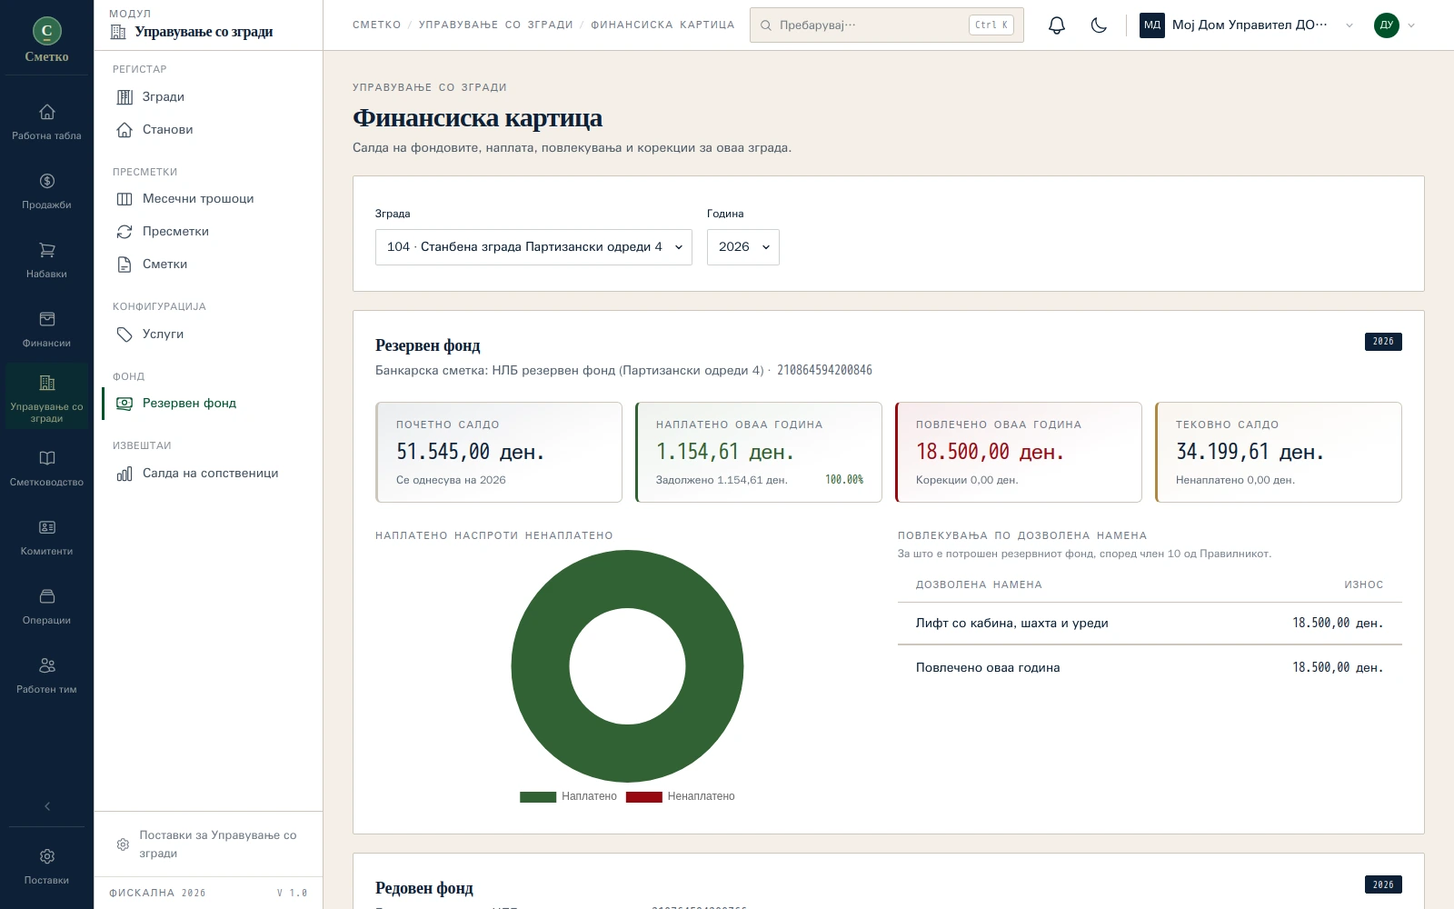The width and height of the screenshot is (1454, 909).
Task: Open the Зграда dropdown
Action: 533,247
